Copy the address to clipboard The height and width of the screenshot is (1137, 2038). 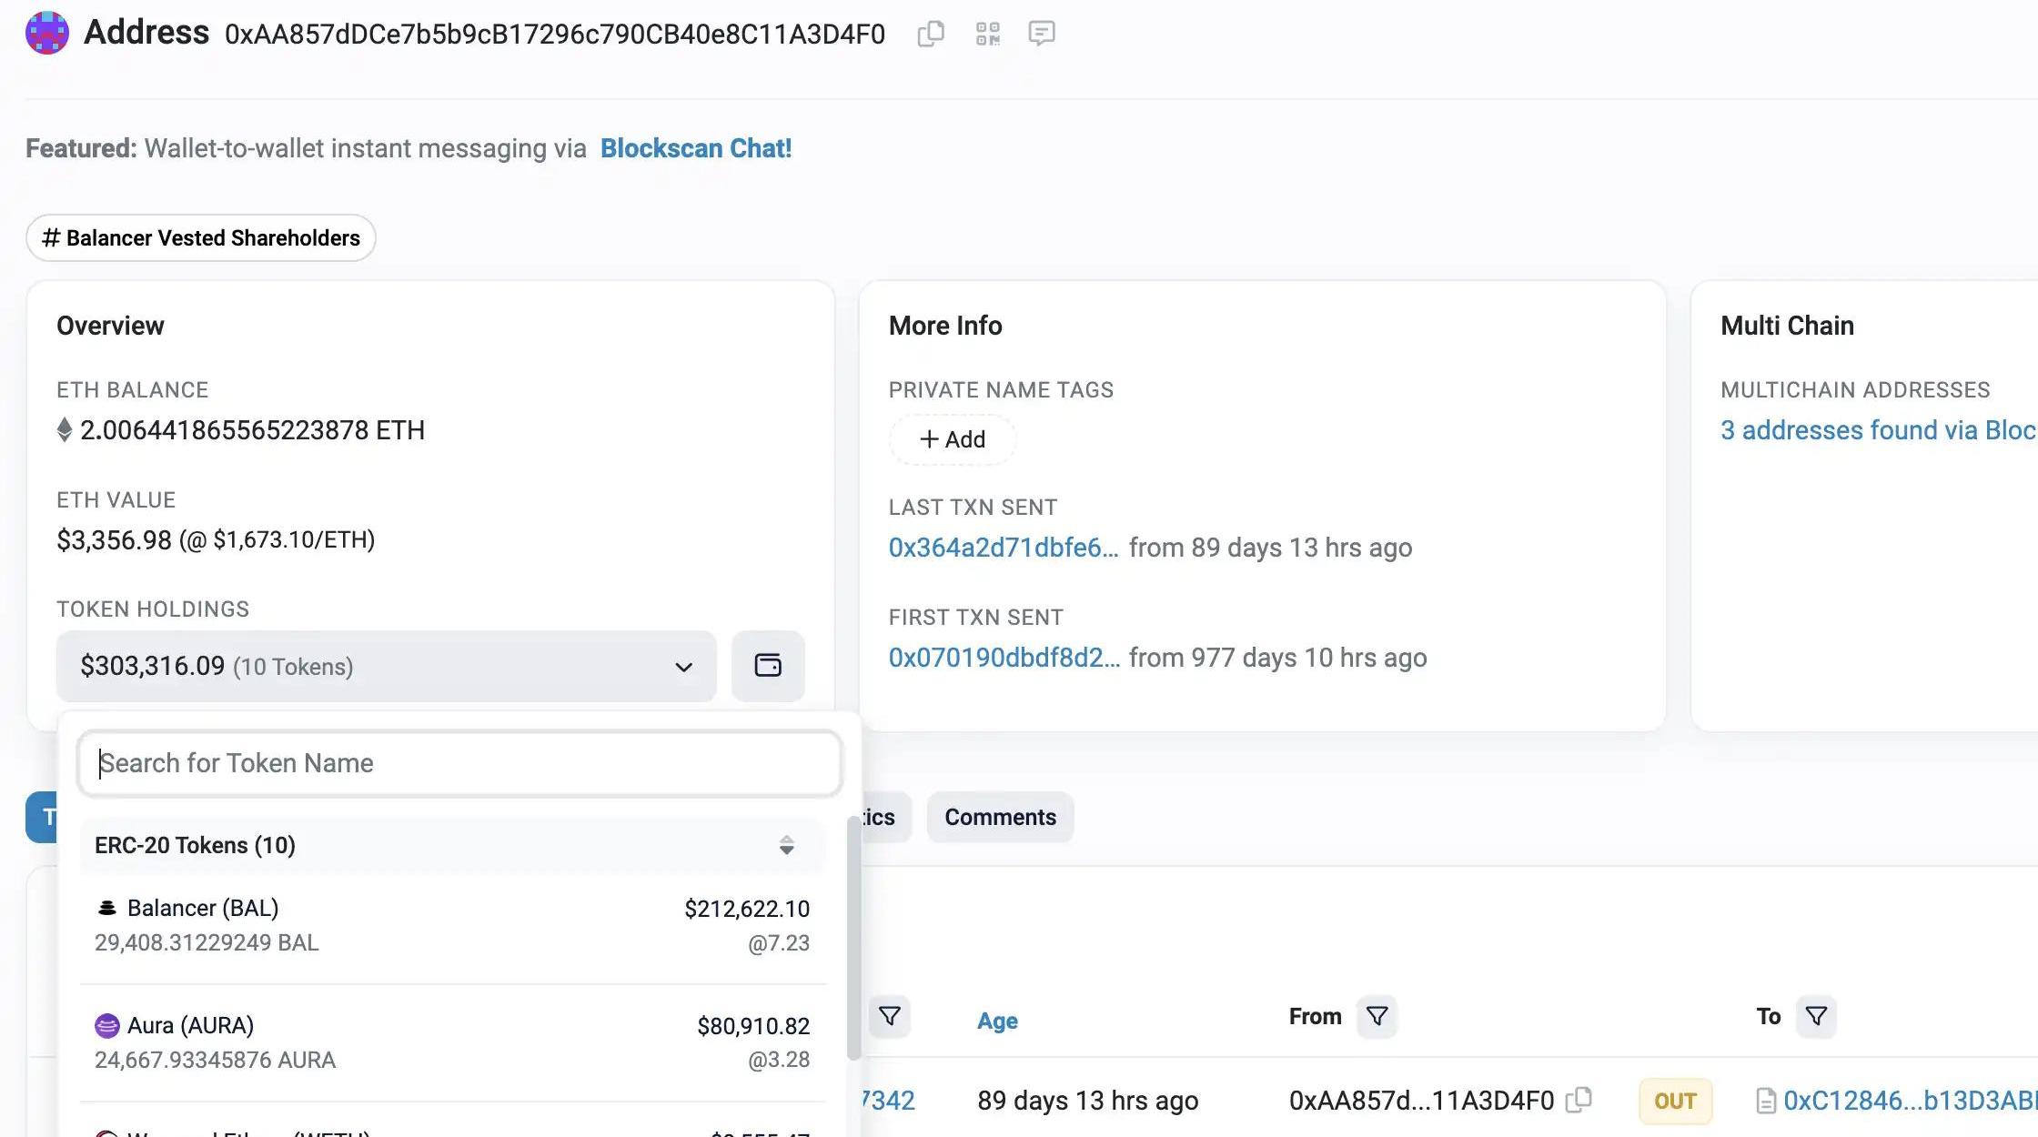pyautogui.click(x=931, y=34)
